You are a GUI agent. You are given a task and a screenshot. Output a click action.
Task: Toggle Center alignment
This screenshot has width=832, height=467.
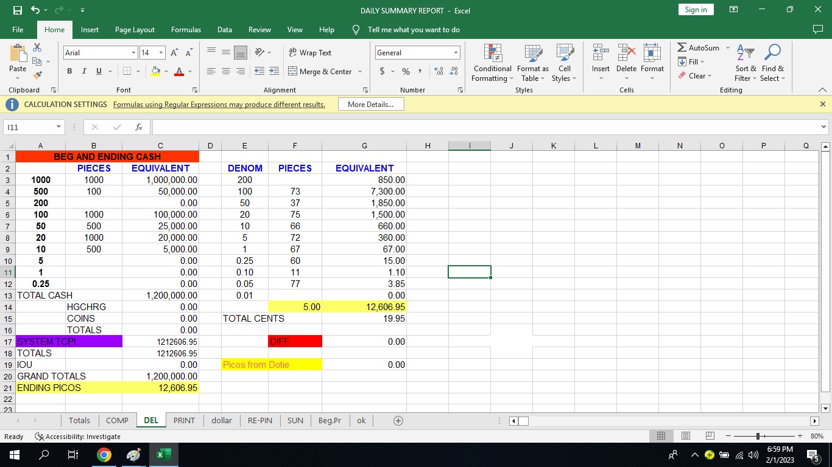[x=226, y=72]
